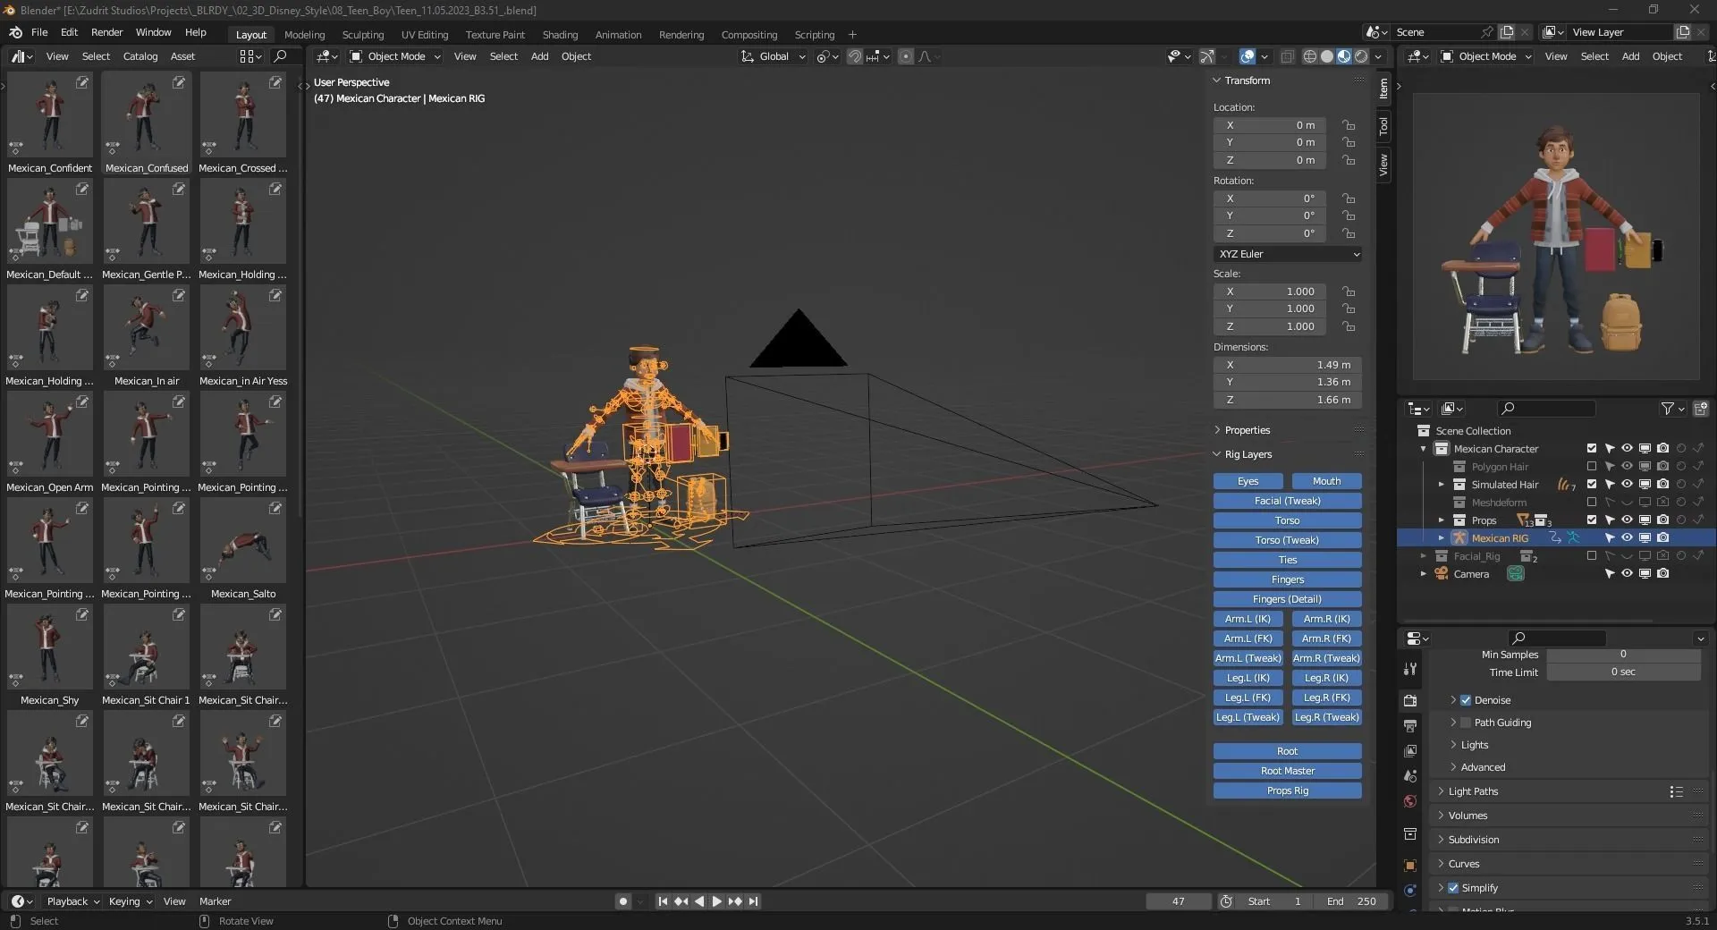
Task: Expand the Facial_Rig collection
Action: point(1423,555)
